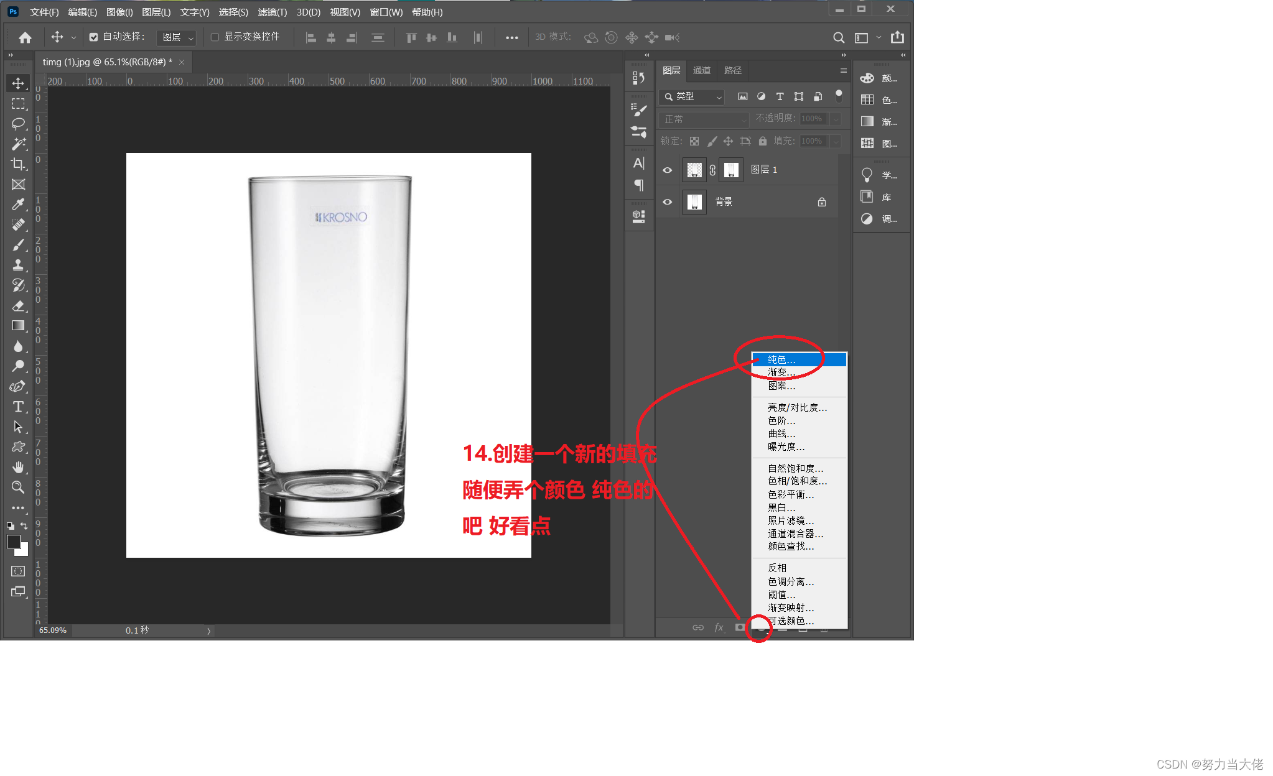1273x776 pixels.
Task: Click the foreground color swatch
Action: point(14,542)
